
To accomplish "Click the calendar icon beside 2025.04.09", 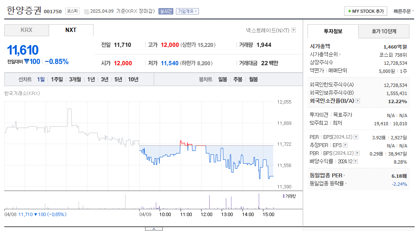I will pyautogui.click(x=86, y=12).
